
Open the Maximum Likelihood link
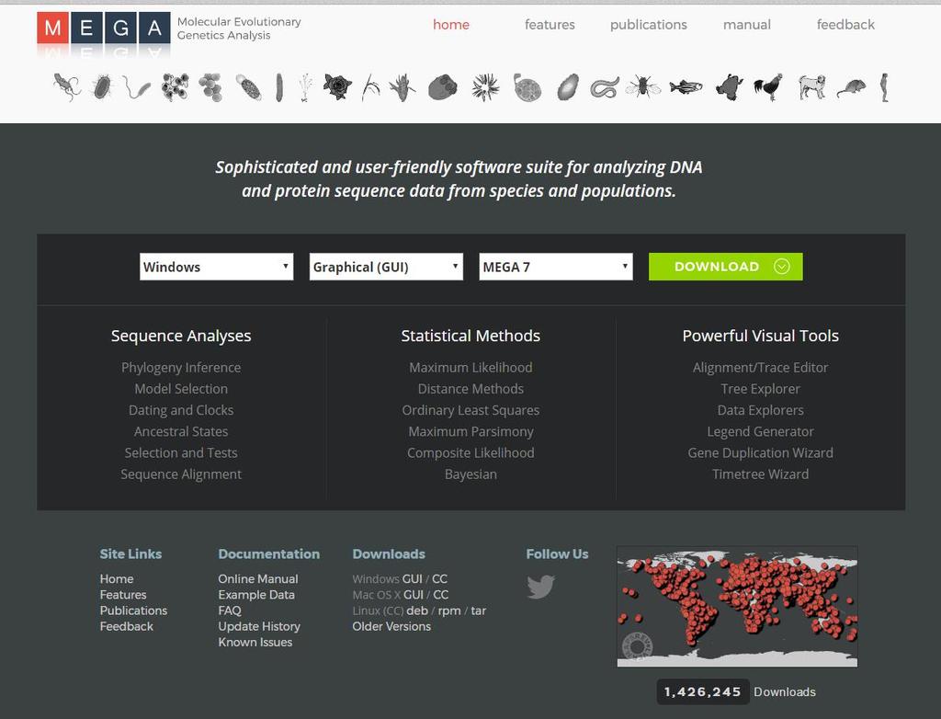pos(470,368)
